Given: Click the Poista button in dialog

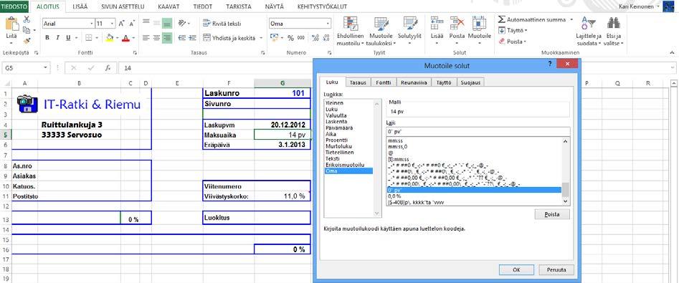Looking at the screenshot, I should pyautogui.click(x=552, y=214).
